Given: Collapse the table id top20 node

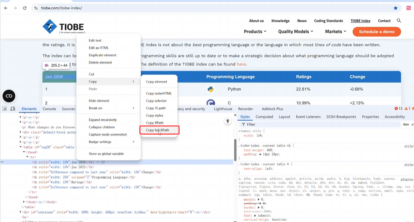Looking at the screenshot, I should tap(20, 147).
